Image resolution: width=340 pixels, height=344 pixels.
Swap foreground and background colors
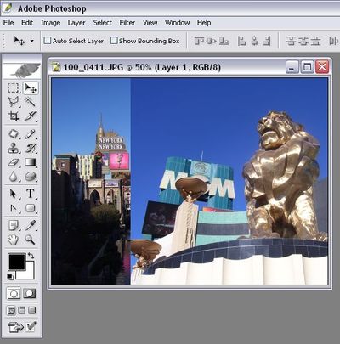(x=31, y=256)
